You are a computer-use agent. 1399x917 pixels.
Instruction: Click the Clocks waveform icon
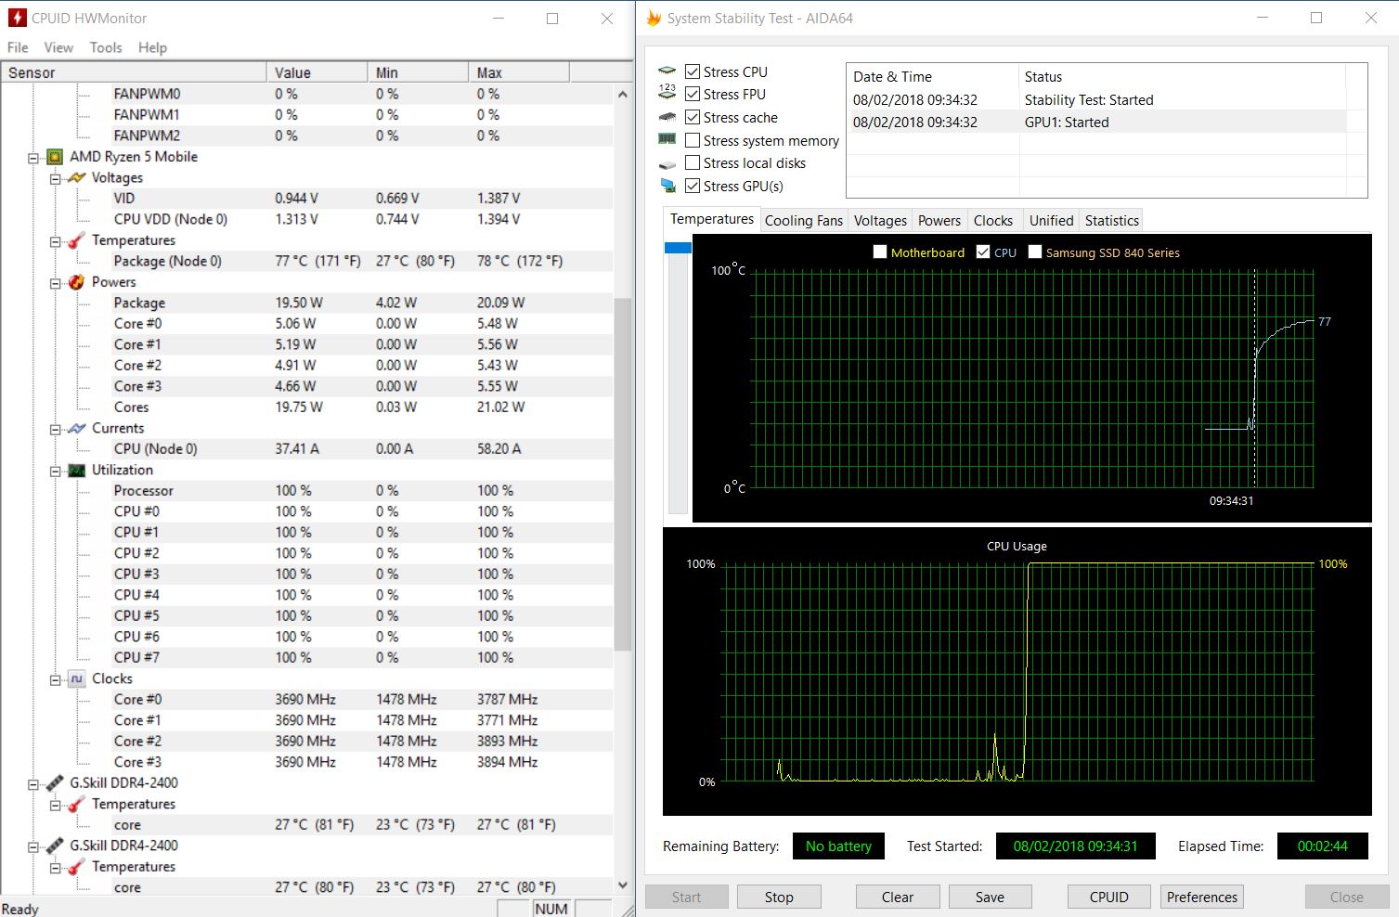click(x=77, y=679)
